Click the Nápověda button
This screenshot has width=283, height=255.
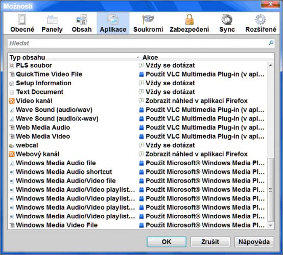pos(254,242)
